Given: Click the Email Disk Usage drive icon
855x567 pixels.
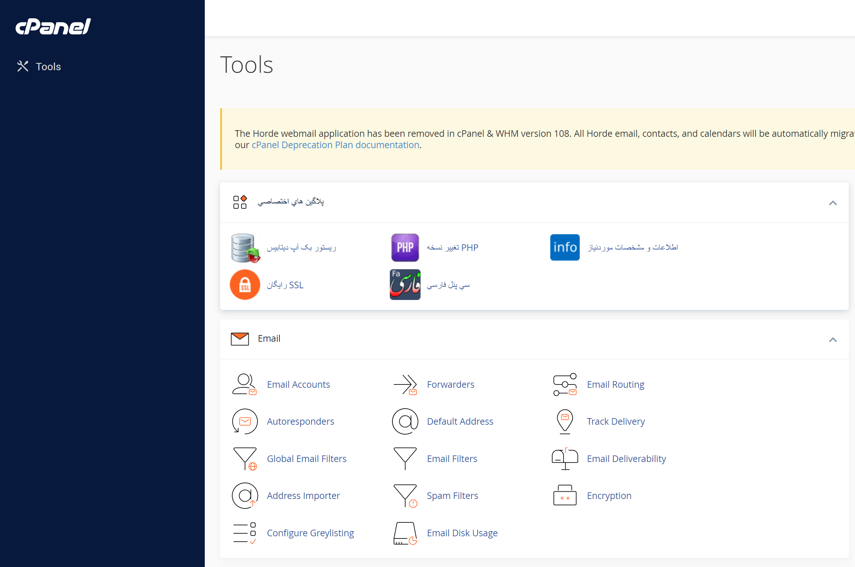Looking at the screenshot, I should point(405,533).
